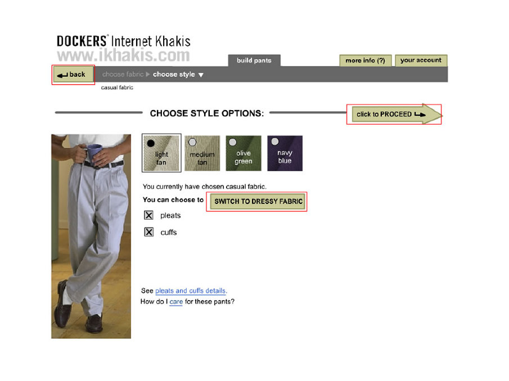Click the PROCEED arrow button

[x=397, y=114]
